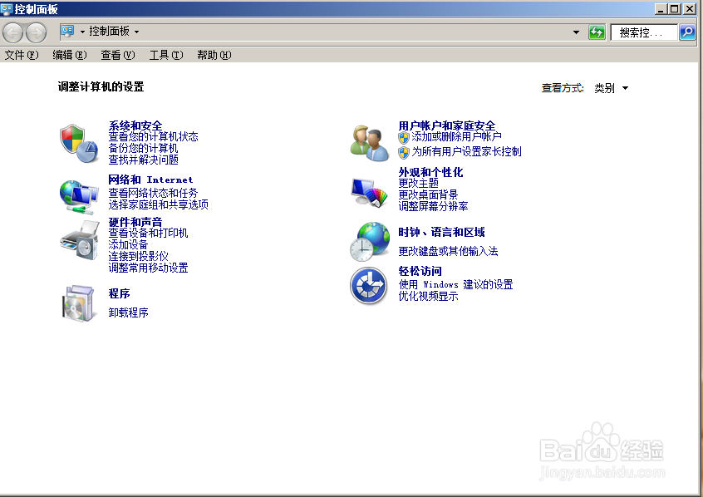Screen dimensions: 703x497
Task: Expand arrow before 控制面板 breadcrumb
Action: [x=82, y=32]
